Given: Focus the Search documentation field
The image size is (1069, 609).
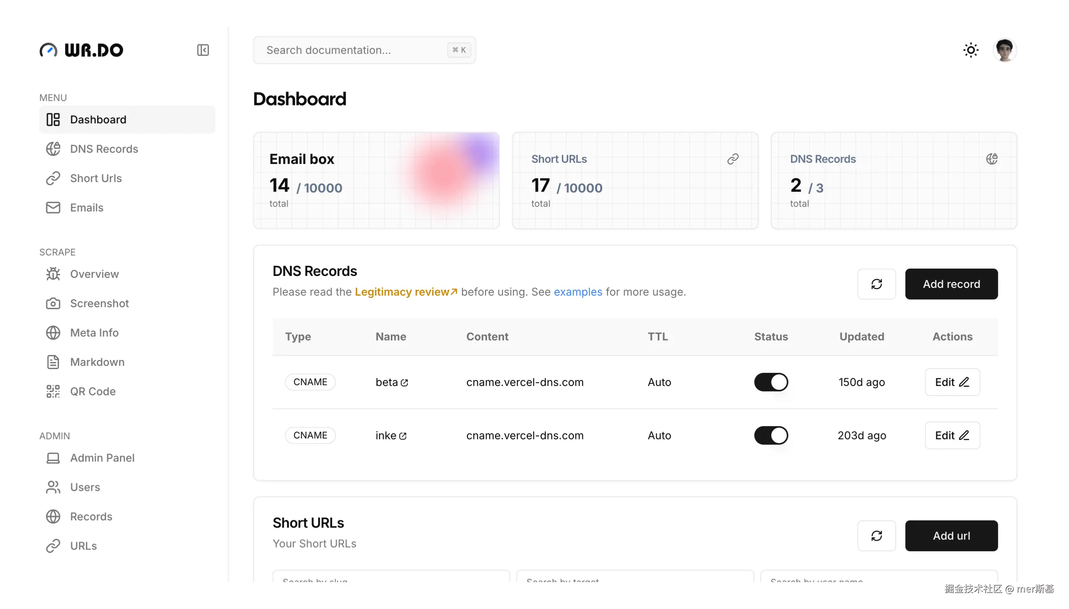Looking at the screenshot, I should [x=356, y=50].
